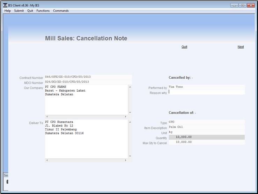This screenshot has height=194, width=258.
Task: Click the text PT CPO FARMS
Action: point(56,87)
